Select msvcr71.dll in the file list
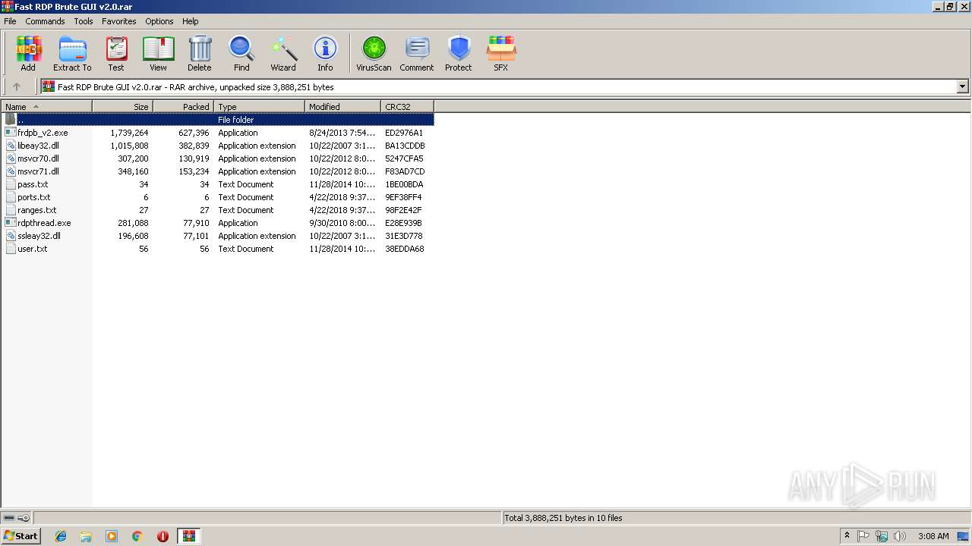The height and width of the screenshot is (546, 972). pyautogui.click(x=38, y=171)
